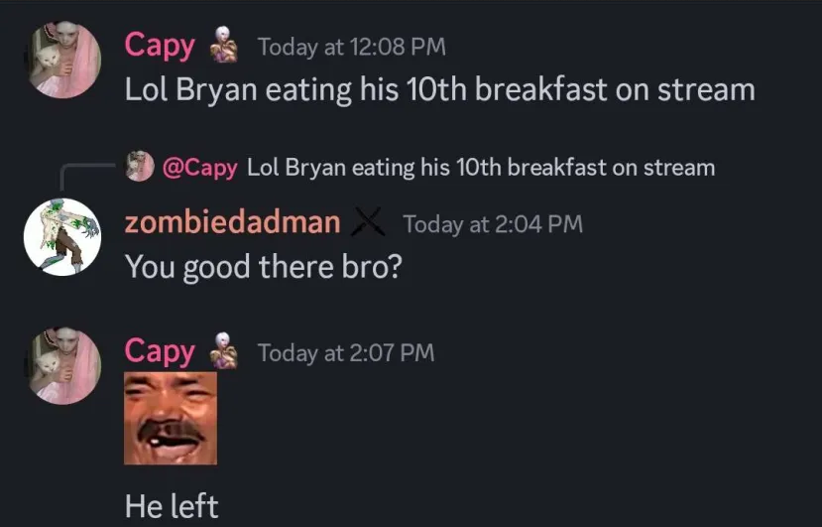Click the small avatar in the reply preview

[140, 167]
